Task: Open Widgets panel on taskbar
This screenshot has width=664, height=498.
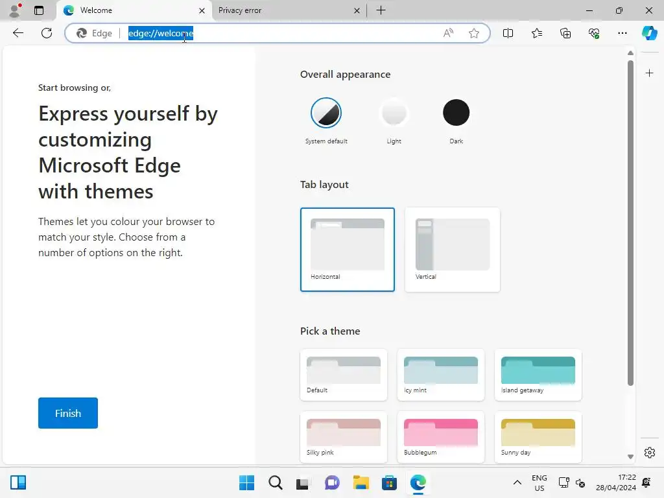Action: (x=18, y=482)
